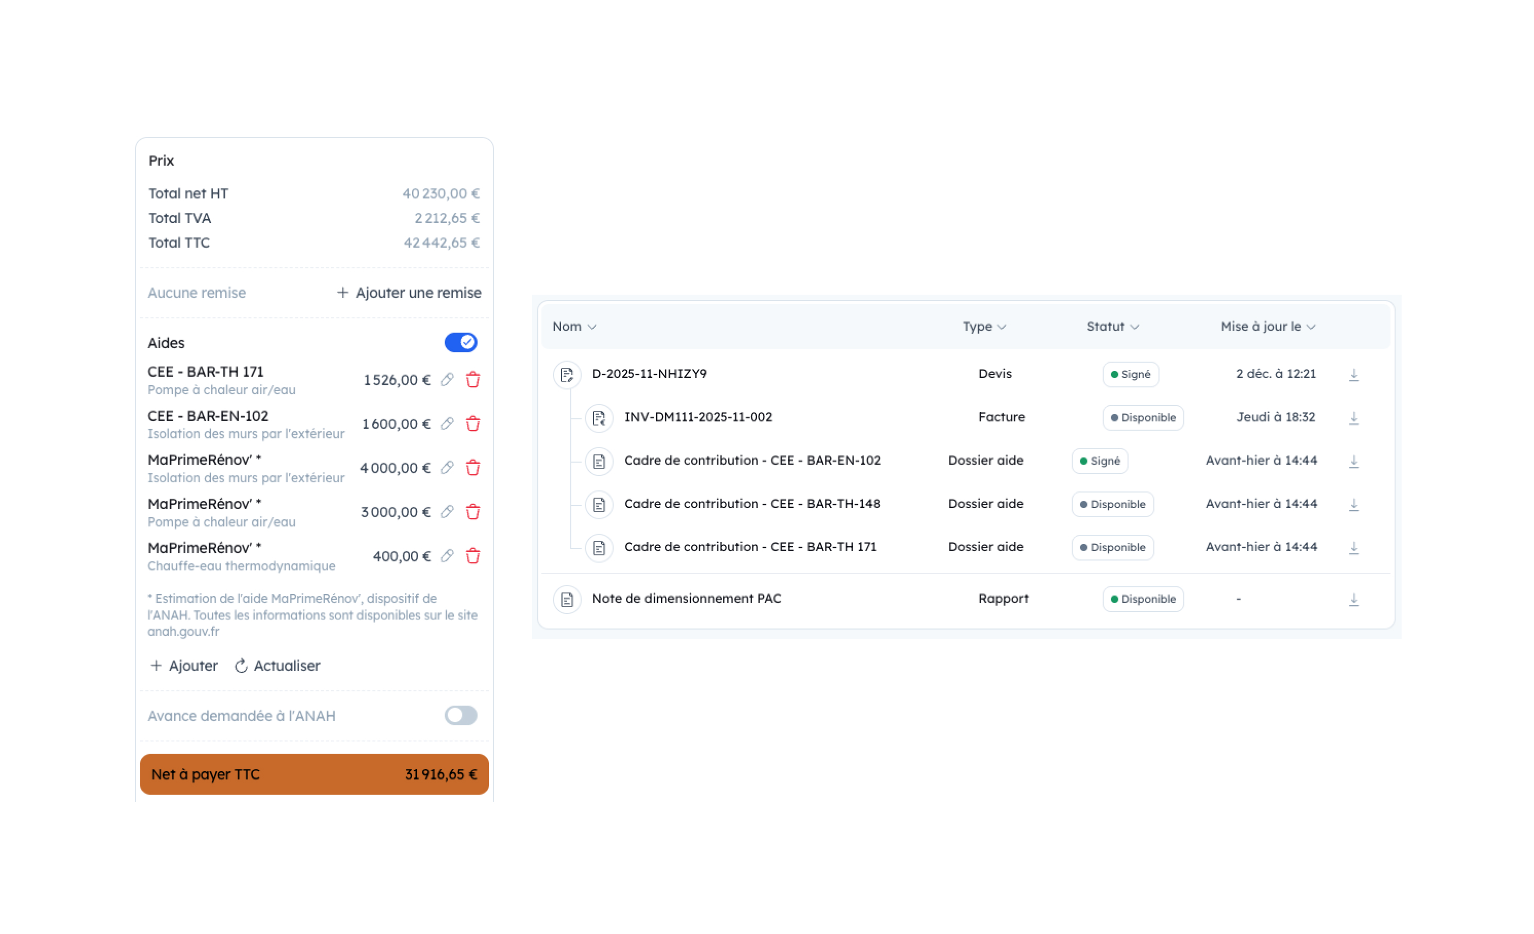
Task: Edit the MaPrimeRénov' Pompe à chaleur amount
Action: pyautogui.click(x=447, y=512)
